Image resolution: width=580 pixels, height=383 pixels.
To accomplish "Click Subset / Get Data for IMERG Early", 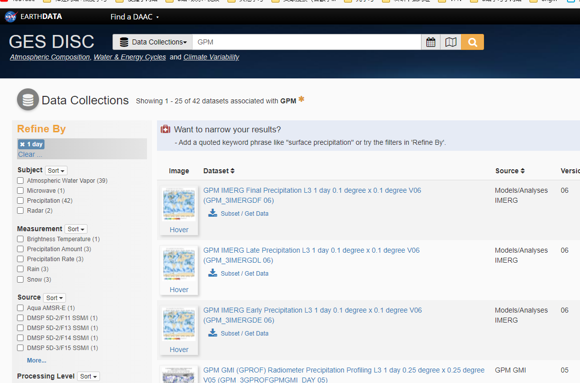I will [x=244, y=333].
